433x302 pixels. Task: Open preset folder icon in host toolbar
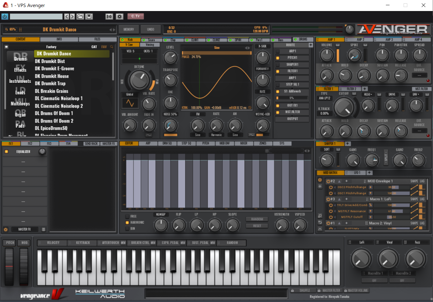pyautogui.click(x=80, y=17)
